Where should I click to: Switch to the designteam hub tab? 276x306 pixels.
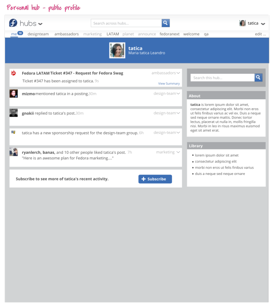click(38, 34)
